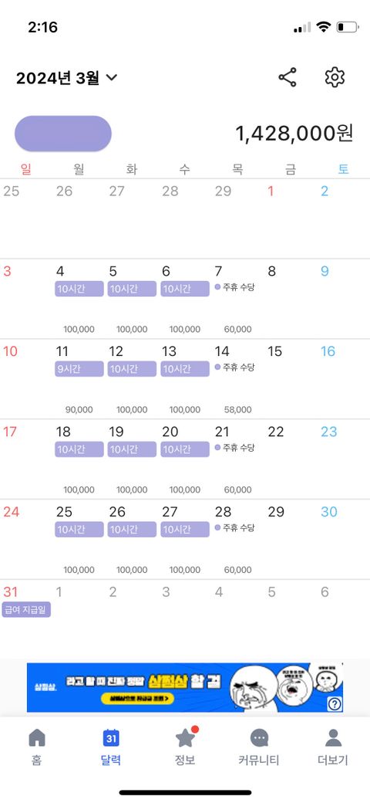Go to 홈 home tab
This screenshot has height=803, width=370.
37,747
